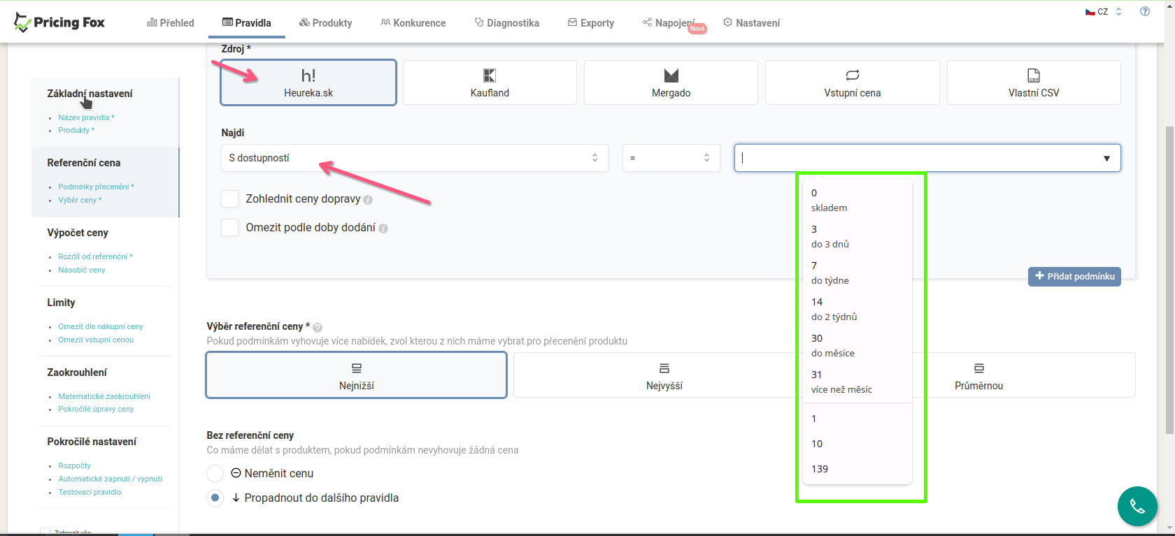Choose option 0 skladem
Viewport: 1175px width, 536px height.
click(857, 200)
